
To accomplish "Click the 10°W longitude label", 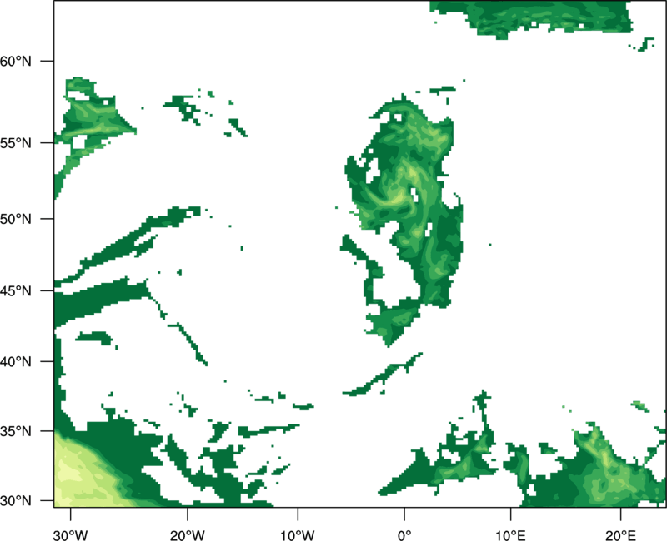I will (298, 535).
